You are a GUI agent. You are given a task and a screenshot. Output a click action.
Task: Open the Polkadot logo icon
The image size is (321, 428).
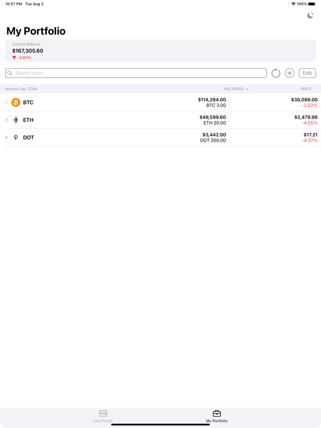[x=16, y=137]
